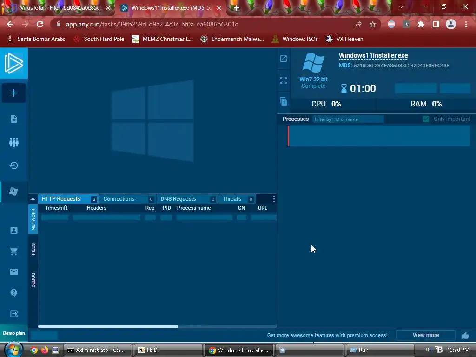Click the View more button
Viewport: 476px width, 357px height.
tap(426, 335)
